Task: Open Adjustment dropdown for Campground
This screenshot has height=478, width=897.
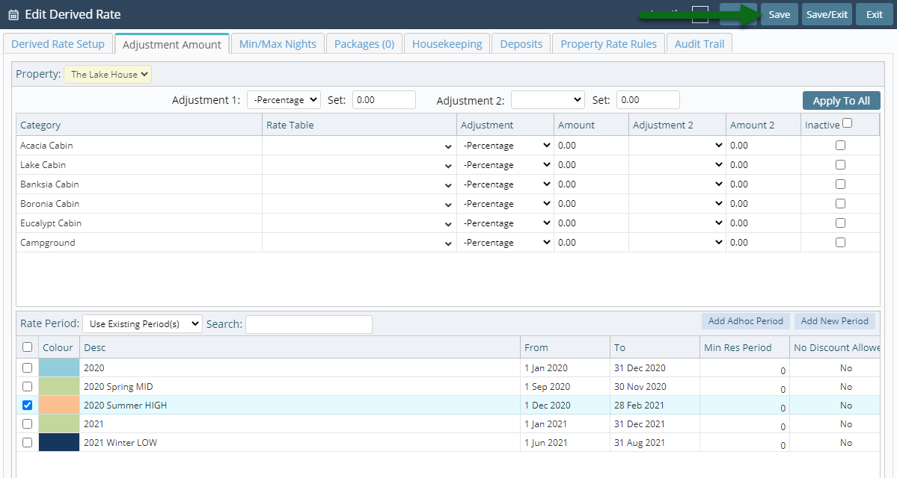Action: click(506, 243)
